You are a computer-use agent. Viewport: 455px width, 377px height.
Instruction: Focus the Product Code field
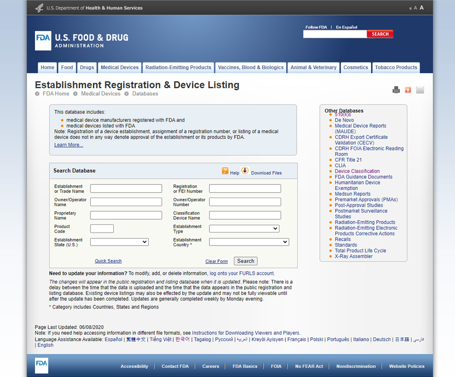[x=102, y=228]
